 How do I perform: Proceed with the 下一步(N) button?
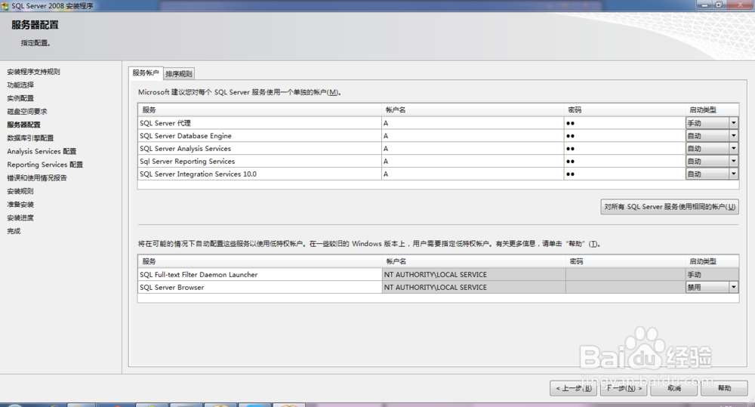pos(624,388)
